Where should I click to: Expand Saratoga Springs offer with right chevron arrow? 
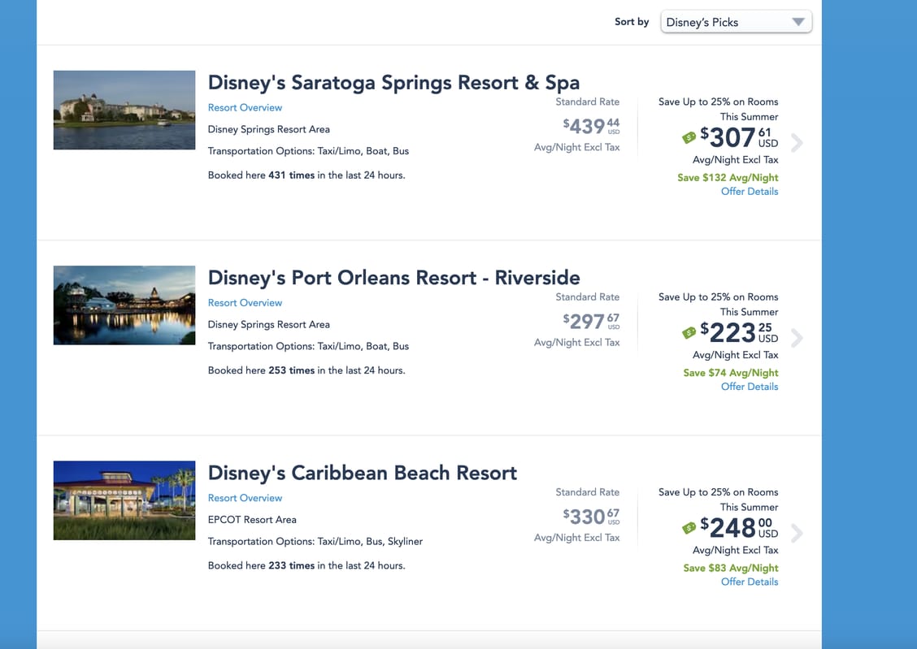(797, 143)
